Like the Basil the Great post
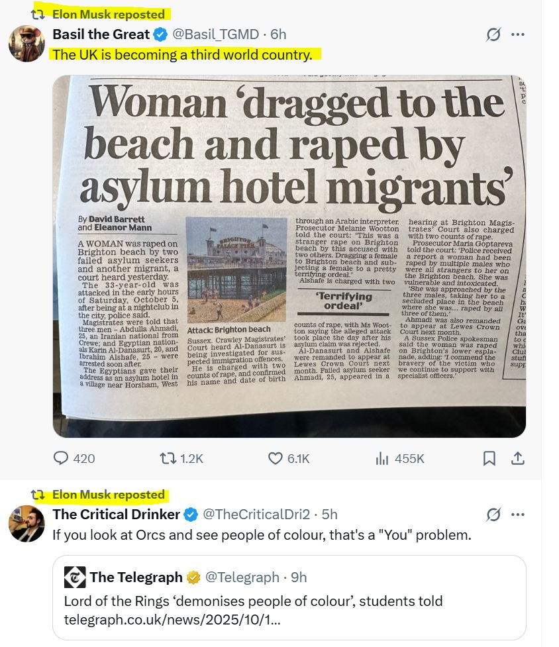This screenshot has height=647, width=559. click(276, 458)
